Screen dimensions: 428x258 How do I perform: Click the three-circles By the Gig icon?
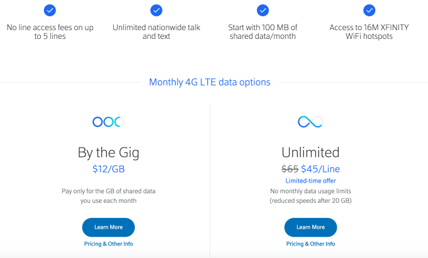[x=108, y=122]
